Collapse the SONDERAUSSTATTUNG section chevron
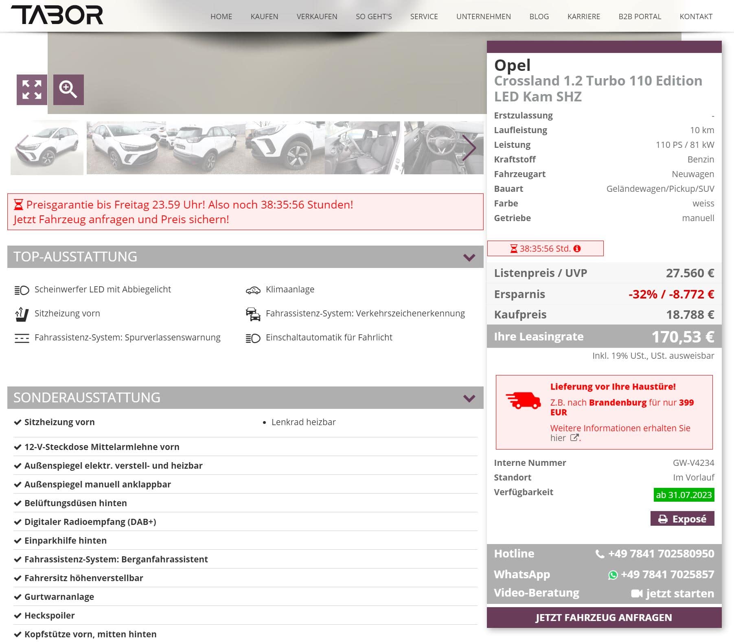The width and height of the screenshot is (734, 643). 469,398
